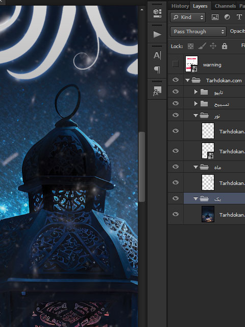Open the Styles fx panel icon
The width and height of the screenshot is (245, 327).
(x=157, y=91)
